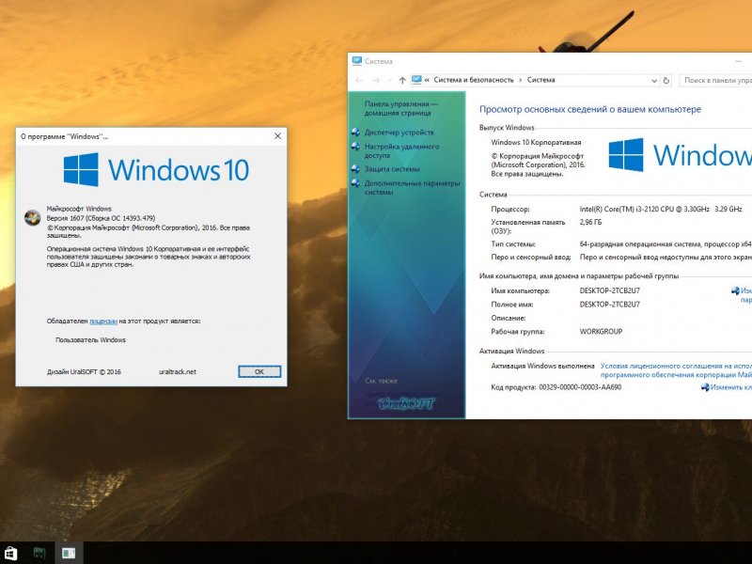Screen dimensions: 752x564
Task: Open Настройка удаленного доступа
Action: 401,151
